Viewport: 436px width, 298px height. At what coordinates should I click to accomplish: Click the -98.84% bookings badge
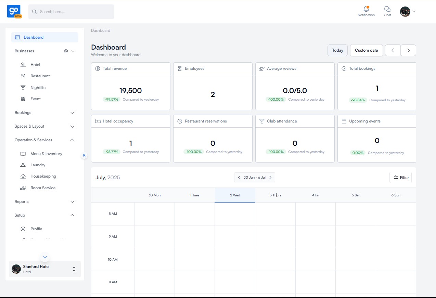click(x=358, y=100)
